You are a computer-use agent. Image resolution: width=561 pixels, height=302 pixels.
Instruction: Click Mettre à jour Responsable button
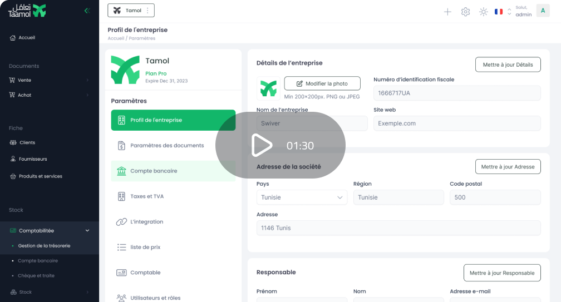(x=502, y=273)
